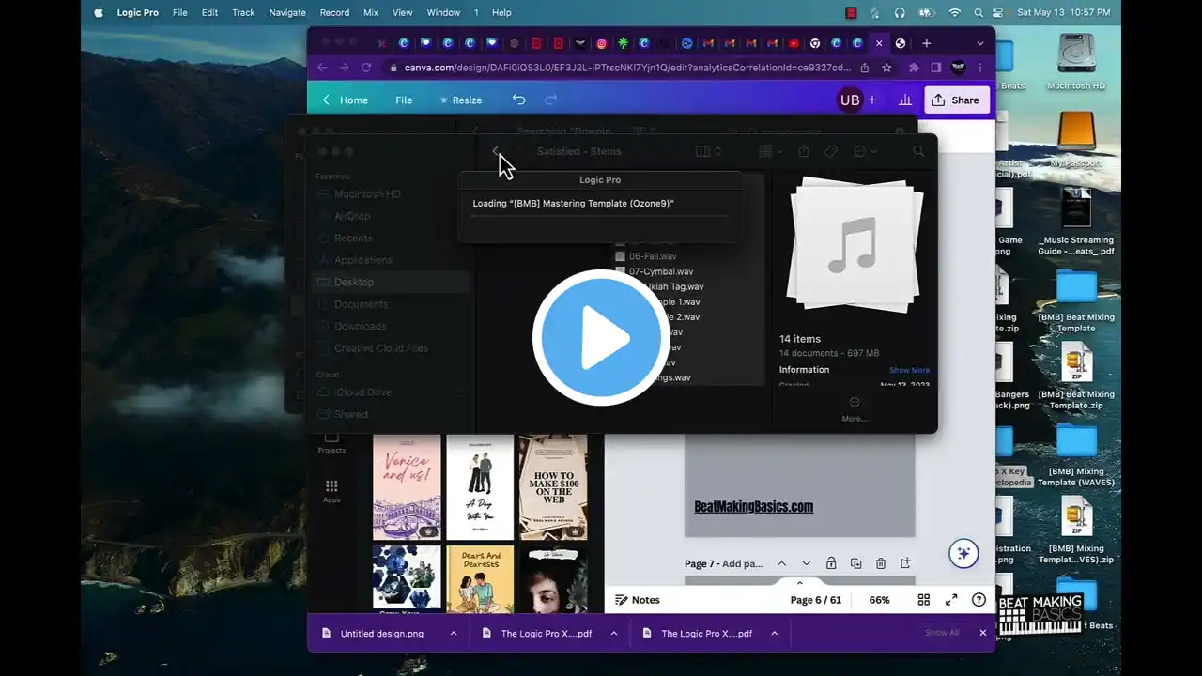Open the Canva Notes panel
The width and height of the screenshot is (1202, 676).
638,600
